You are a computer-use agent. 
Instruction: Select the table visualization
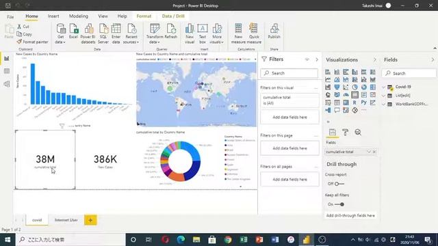click(x=337, y=102)
